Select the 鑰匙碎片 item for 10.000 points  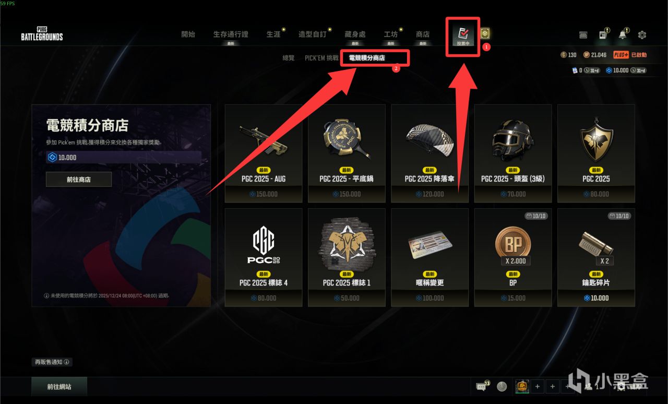(x=596, y=257)
